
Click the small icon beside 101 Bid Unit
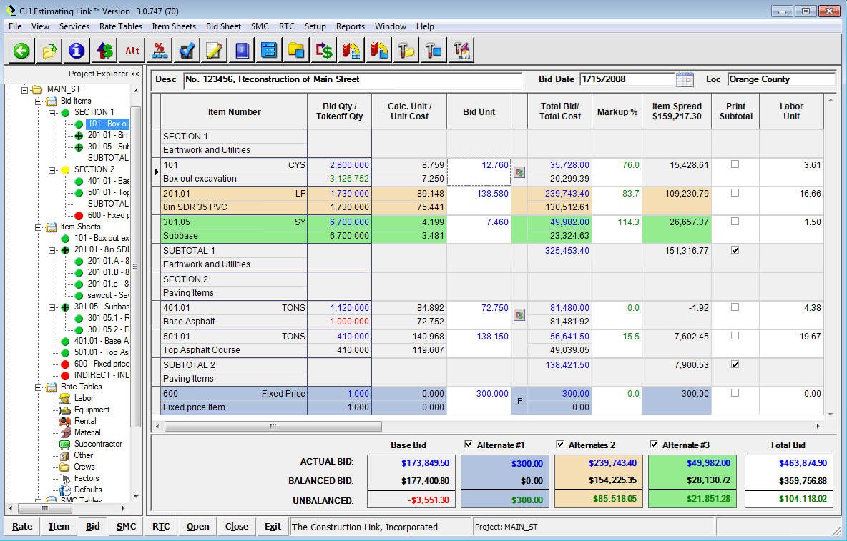tap(519, 172)
